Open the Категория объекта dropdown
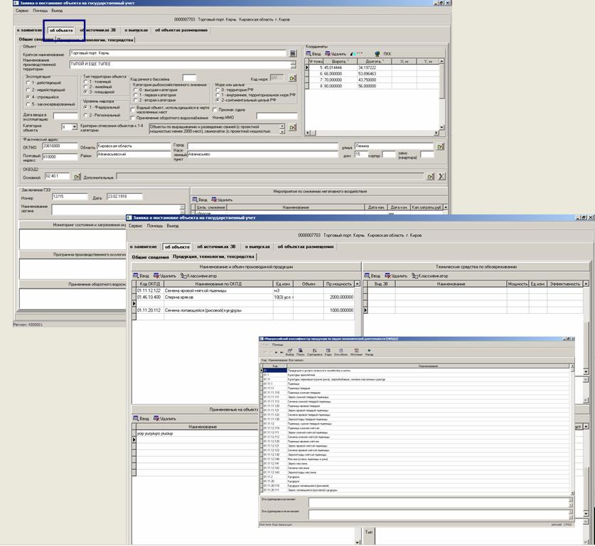This screenshot has height=546, width=595. [x=74, y=127]
